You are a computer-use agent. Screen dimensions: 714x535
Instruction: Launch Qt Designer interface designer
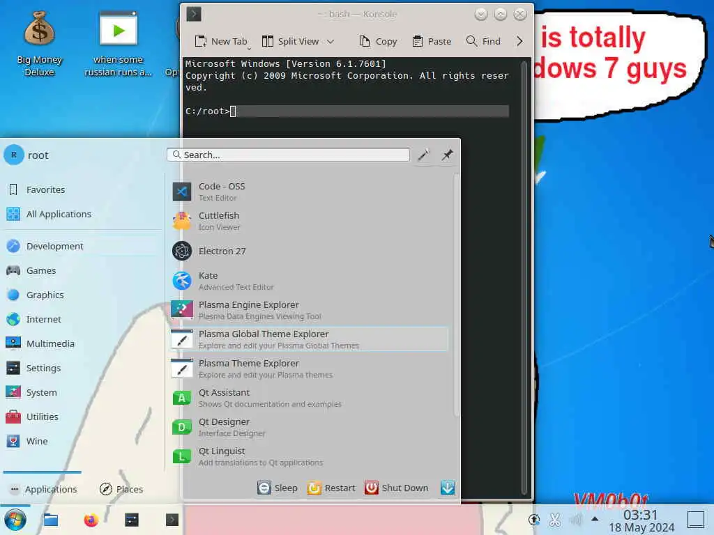pyautogui.click(x=310, y=427)
